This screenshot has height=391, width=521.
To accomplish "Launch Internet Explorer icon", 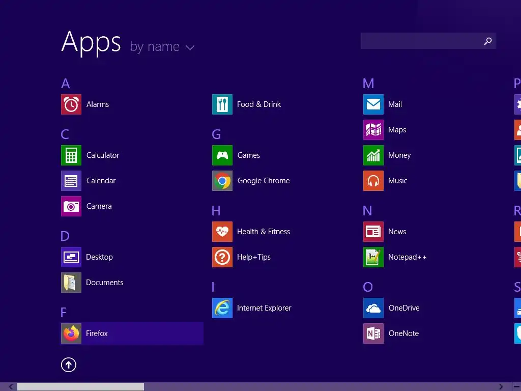I will click(x=222, y=308).
